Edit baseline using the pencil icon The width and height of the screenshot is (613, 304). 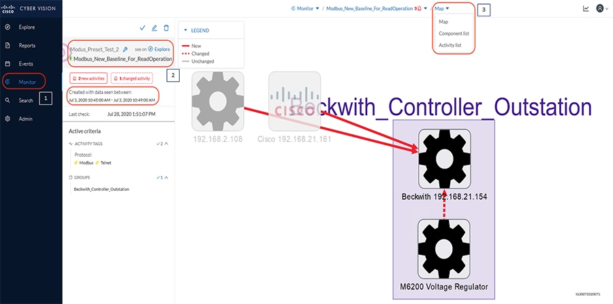point(155,28)
